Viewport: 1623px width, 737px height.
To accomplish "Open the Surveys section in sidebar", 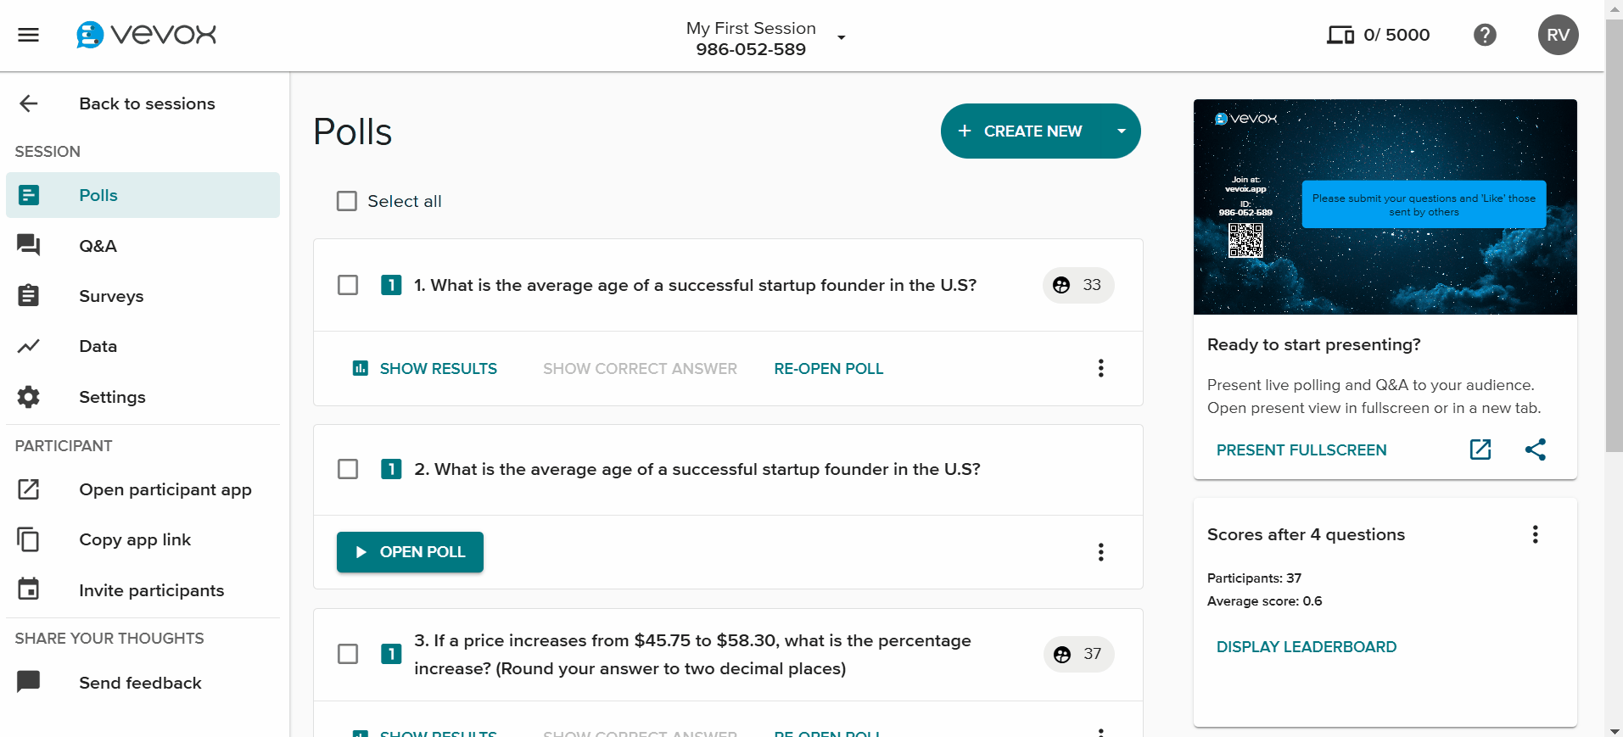I will 111,296.
